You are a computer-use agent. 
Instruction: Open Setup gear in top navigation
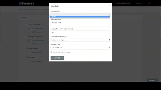point(139,3)
